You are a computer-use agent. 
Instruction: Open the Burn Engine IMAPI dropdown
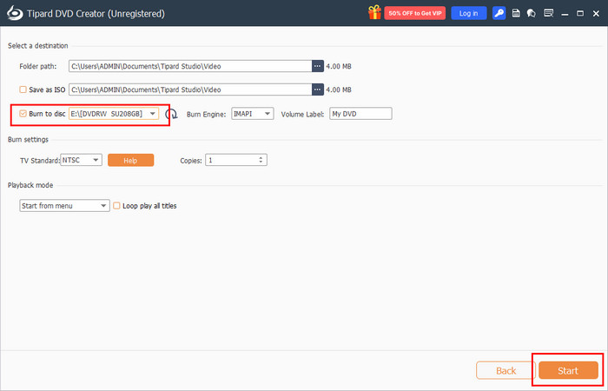pyautogui.click(x=267, y=114)
